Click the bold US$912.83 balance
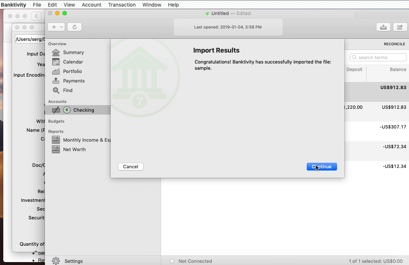 393,88
